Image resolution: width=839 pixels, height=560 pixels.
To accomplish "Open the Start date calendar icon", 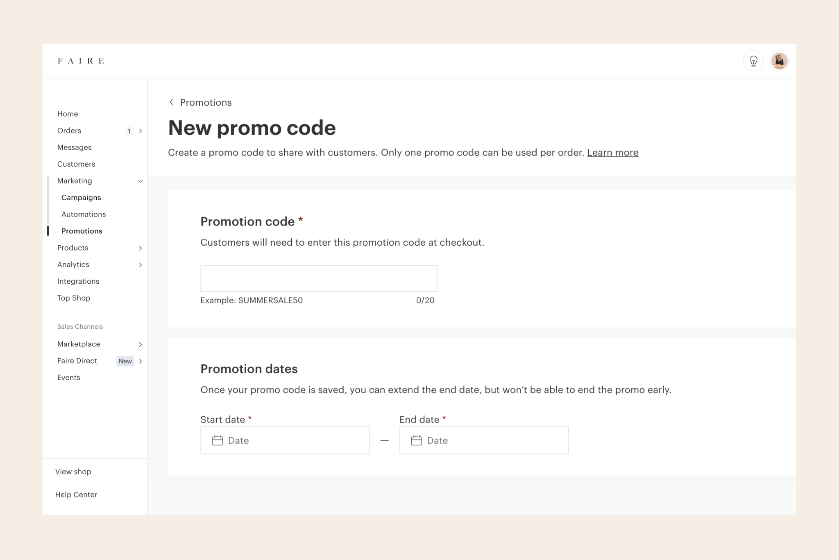I will click(216, 440).
